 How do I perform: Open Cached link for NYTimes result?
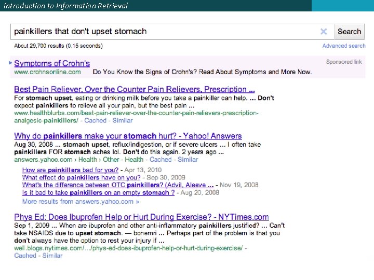25,256
